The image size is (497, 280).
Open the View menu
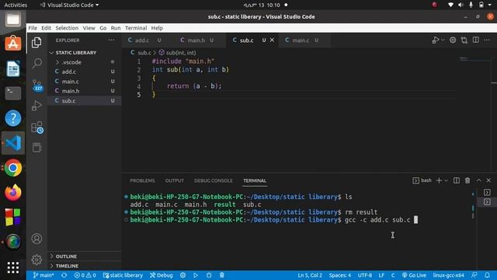[89, 28]
